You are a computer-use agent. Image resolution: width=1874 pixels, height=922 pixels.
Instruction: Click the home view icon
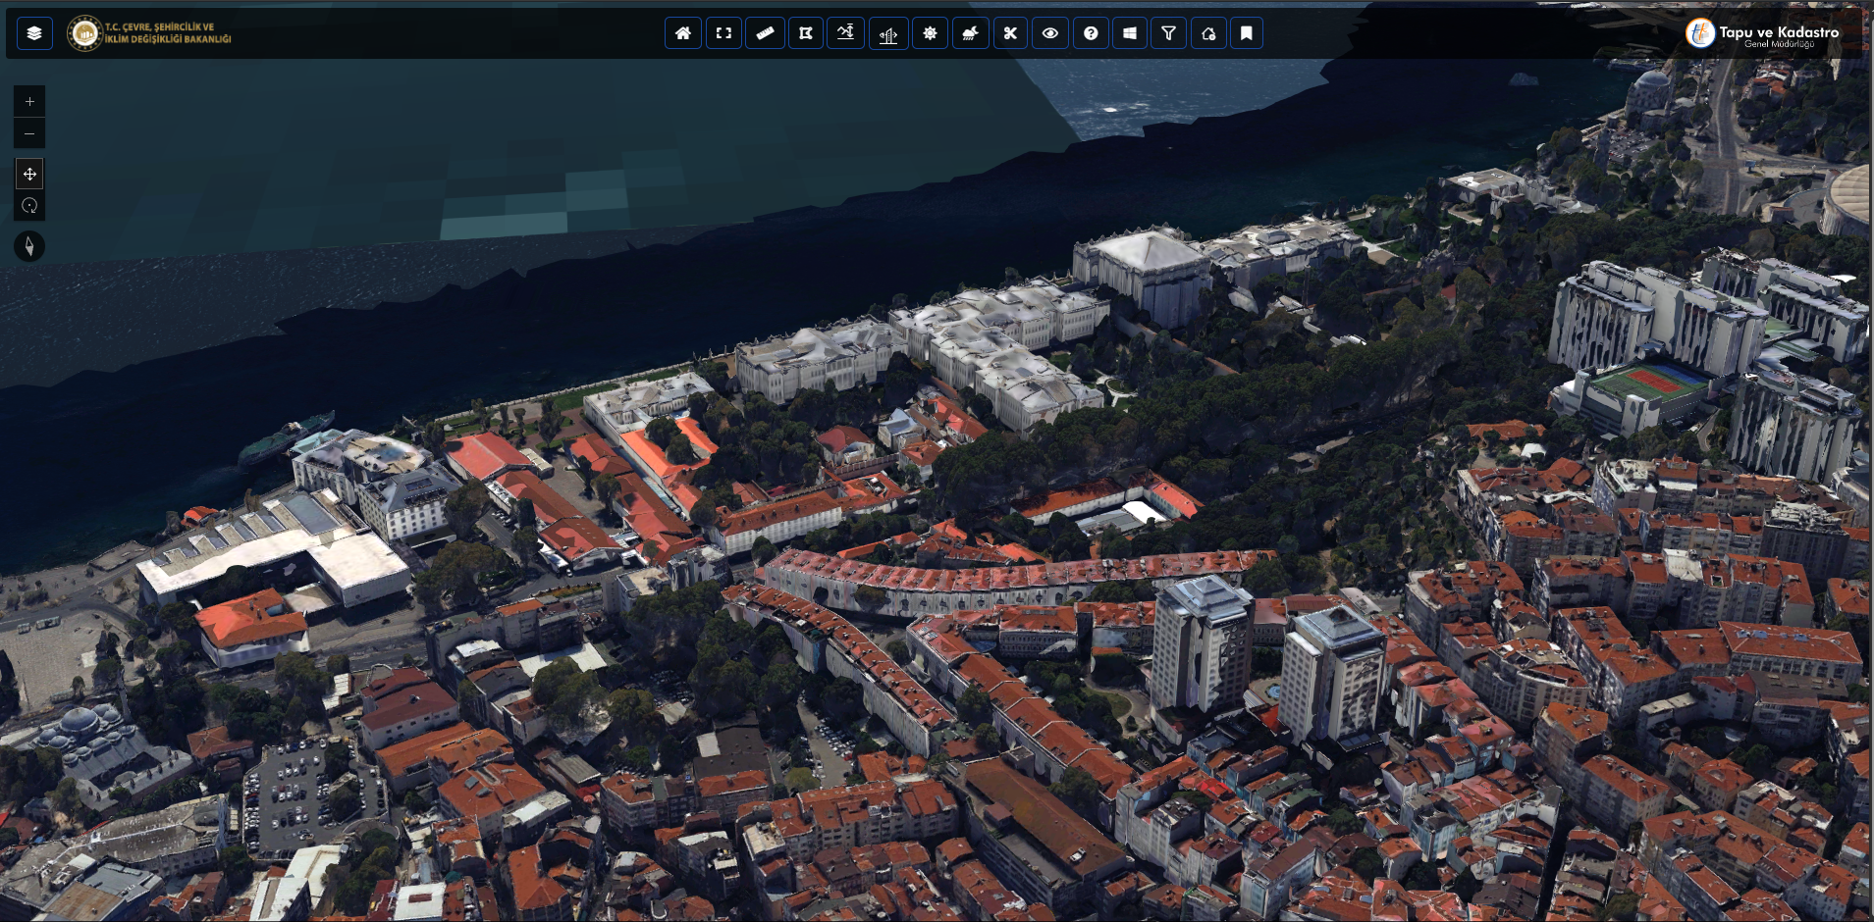point(683,33)
